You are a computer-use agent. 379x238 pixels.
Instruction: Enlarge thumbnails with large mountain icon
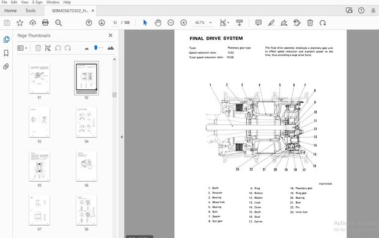(111, 48)
